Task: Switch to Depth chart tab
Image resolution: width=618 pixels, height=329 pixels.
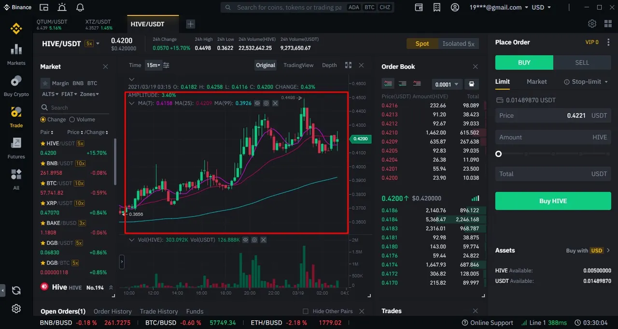Action: [x=329, y=65]
